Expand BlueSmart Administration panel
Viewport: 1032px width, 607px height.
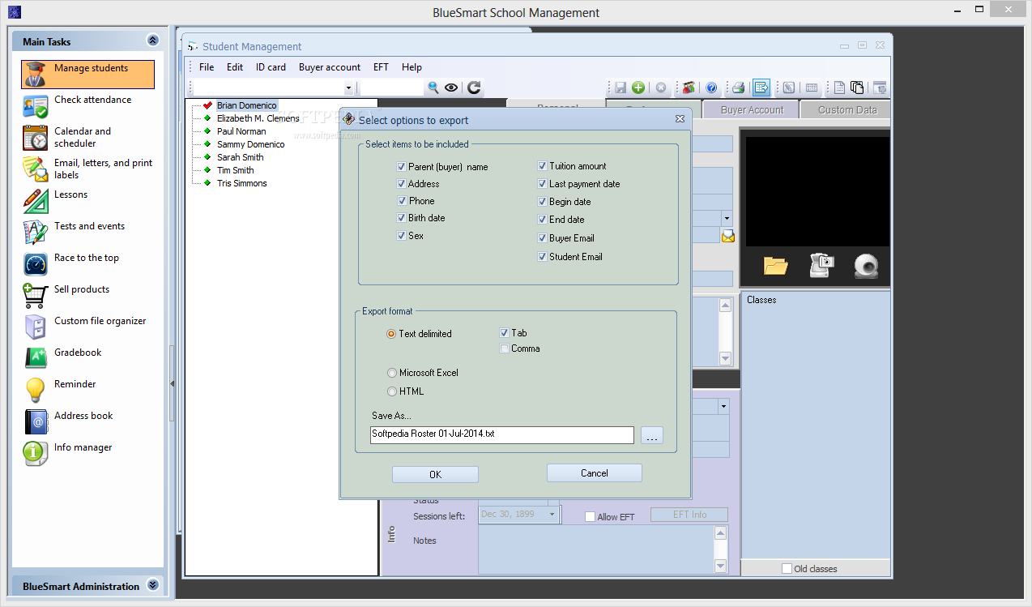152,585
